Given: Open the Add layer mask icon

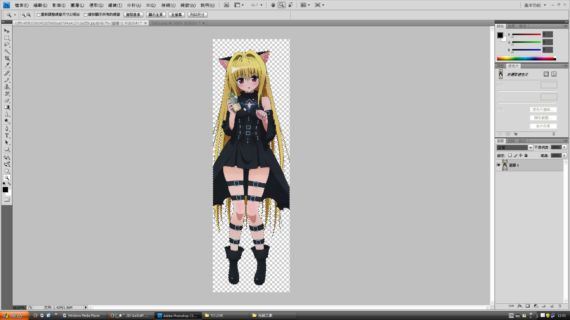Looking at the screenshot, I should click(x=528, y=306).
